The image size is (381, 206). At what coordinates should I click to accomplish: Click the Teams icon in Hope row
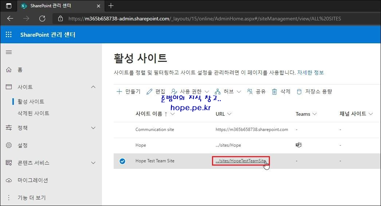click(x=299, y=145)
